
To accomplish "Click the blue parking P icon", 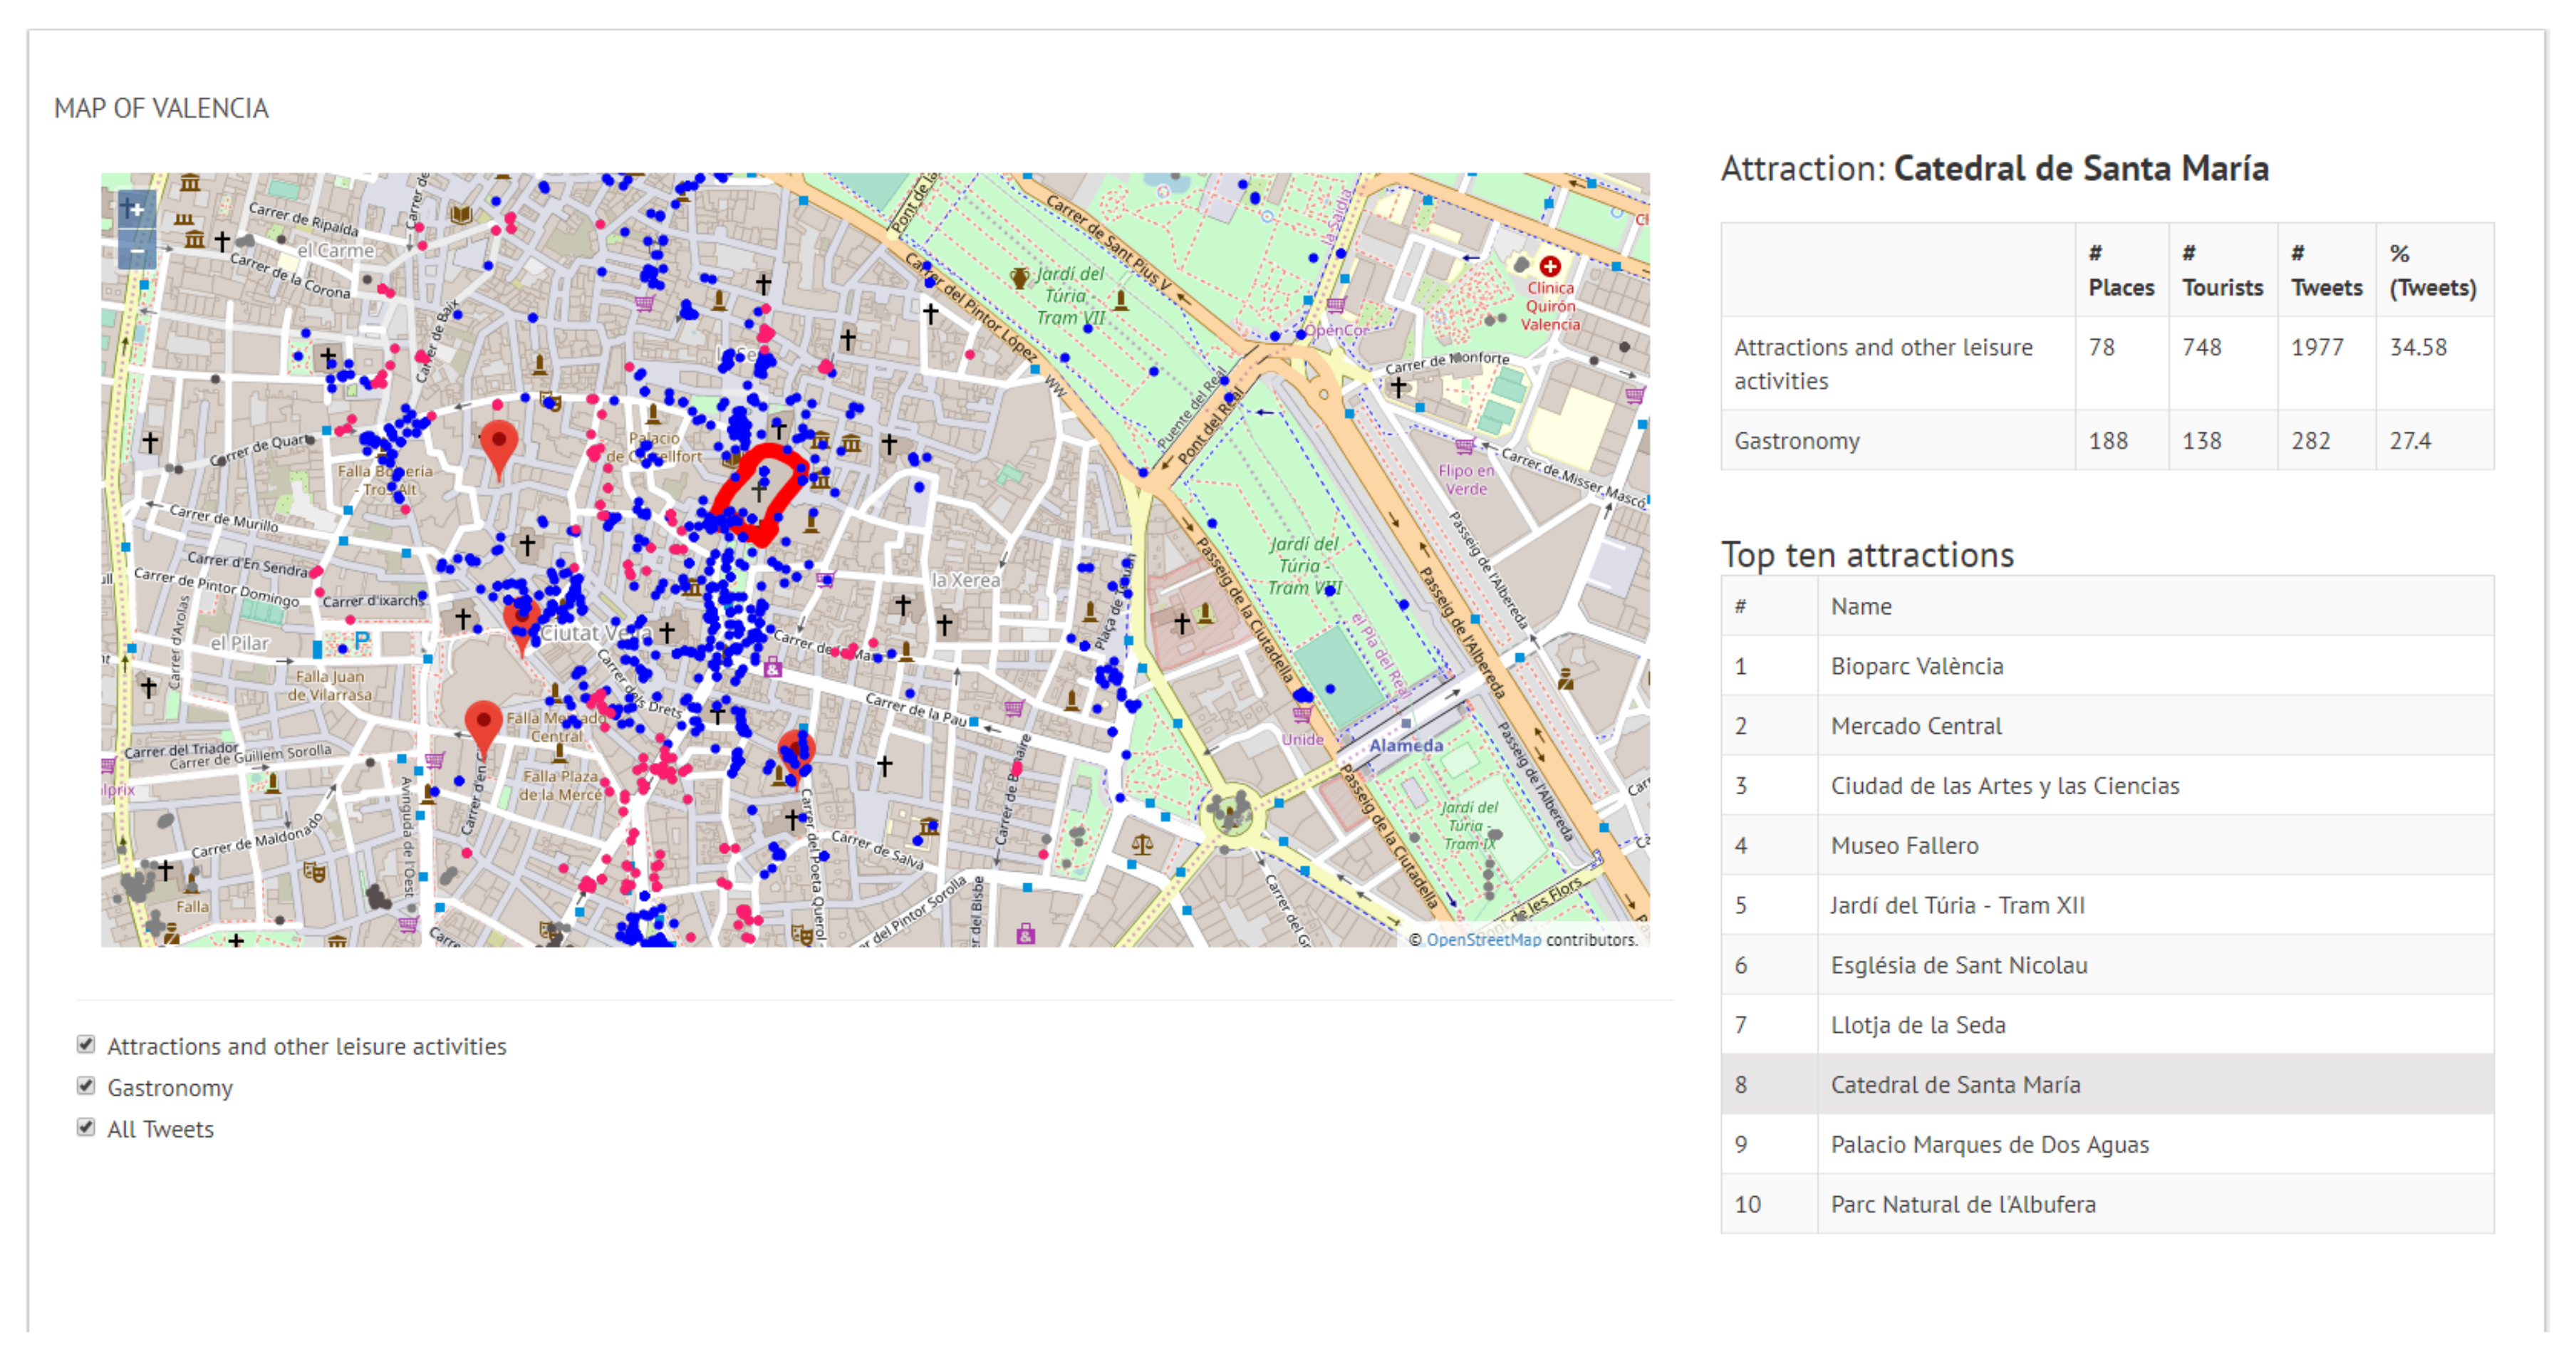I will [361, 640].
